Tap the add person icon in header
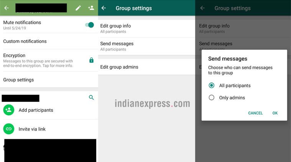The image size is (291, 162). pos(91,8)
